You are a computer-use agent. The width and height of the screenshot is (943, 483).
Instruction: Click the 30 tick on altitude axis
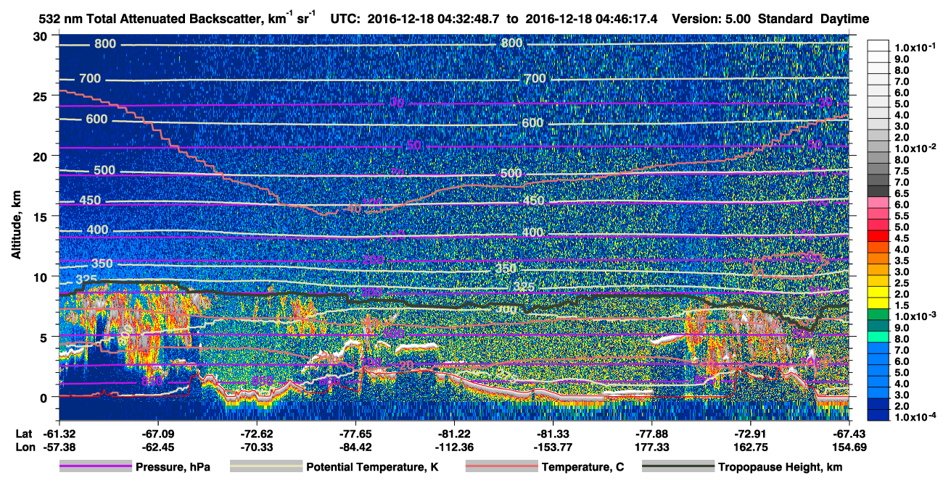pos(41,36)
